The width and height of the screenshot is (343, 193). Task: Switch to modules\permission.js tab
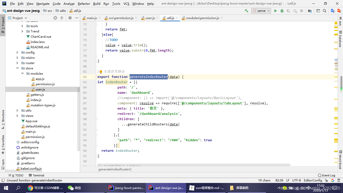[203, 18]
